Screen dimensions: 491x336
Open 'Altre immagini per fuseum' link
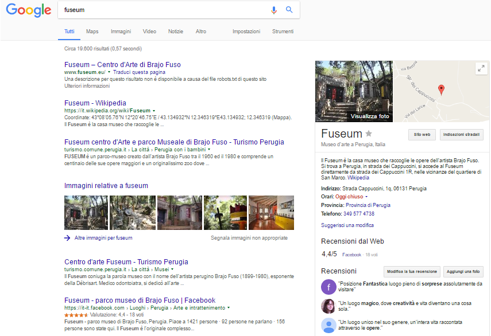103,238
